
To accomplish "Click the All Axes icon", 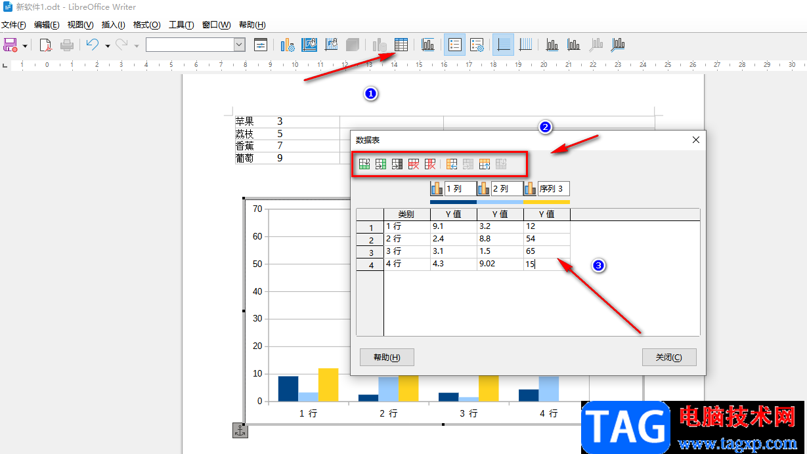I will point(617,45).
